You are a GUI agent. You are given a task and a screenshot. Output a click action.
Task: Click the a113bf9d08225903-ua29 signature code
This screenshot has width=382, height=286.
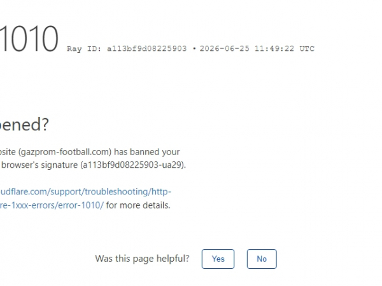pos(132,165)
